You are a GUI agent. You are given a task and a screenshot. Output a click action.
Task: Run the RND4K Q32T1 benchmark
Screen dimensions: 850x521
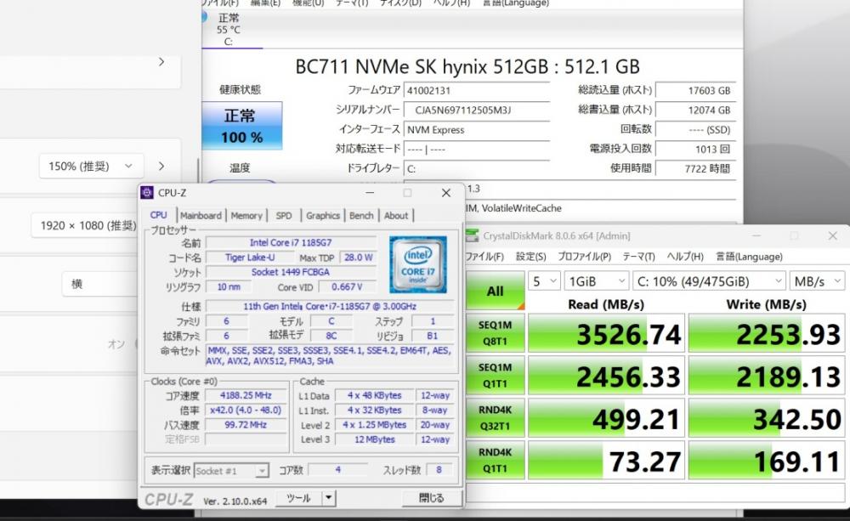tap(495, 417)
